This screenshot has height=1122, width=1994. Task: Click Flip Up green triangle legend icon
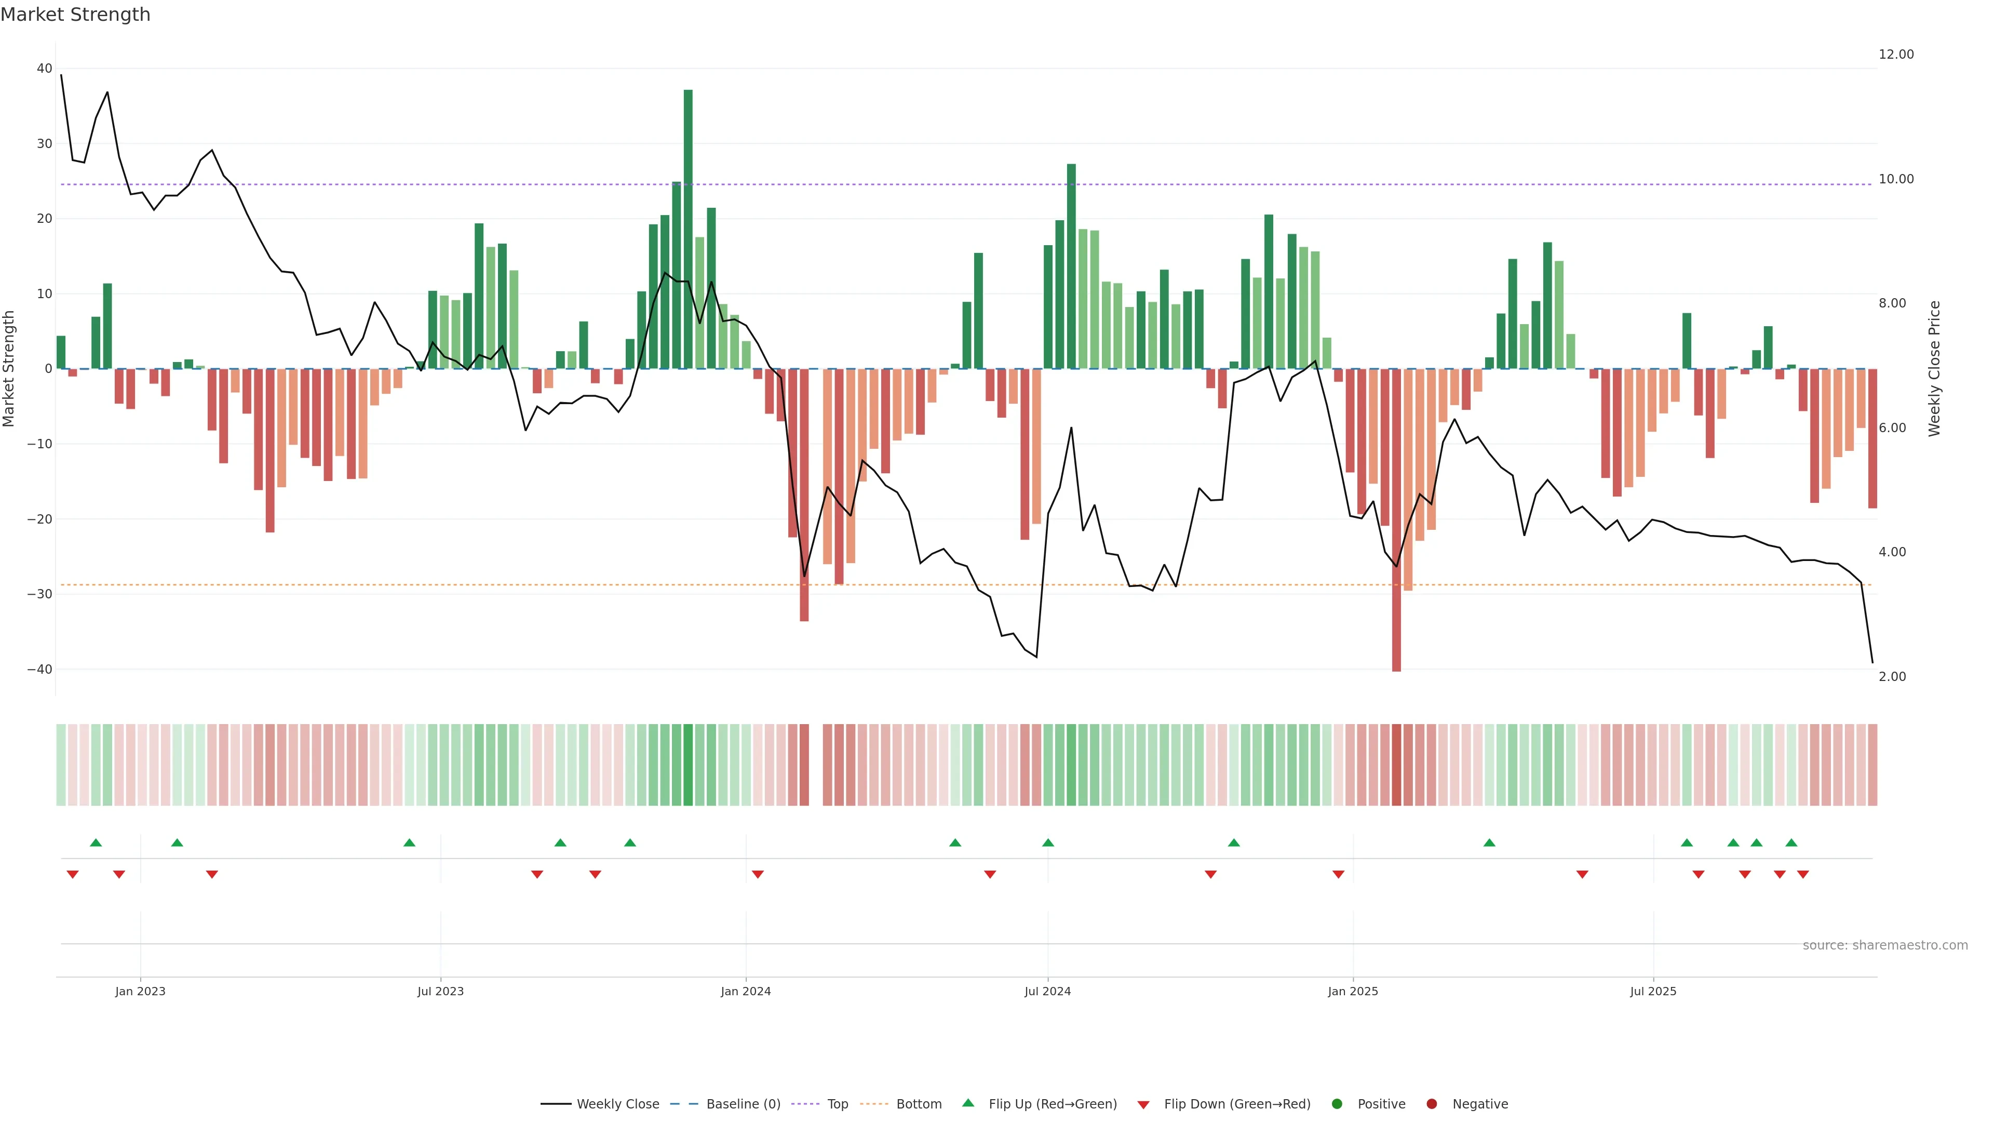click(967, 1103)
